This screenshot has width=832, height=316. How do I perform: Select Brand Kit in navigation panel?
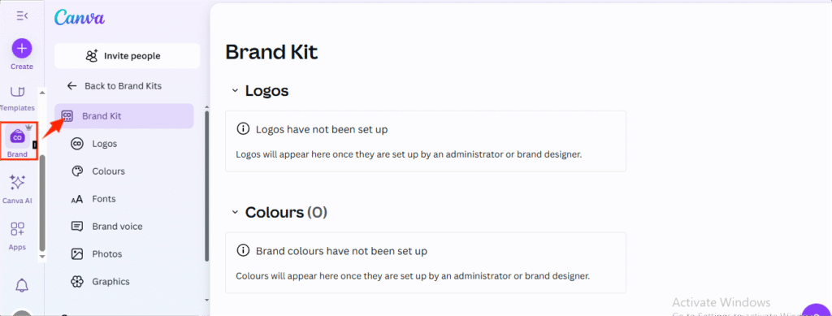tap(124, 116)
